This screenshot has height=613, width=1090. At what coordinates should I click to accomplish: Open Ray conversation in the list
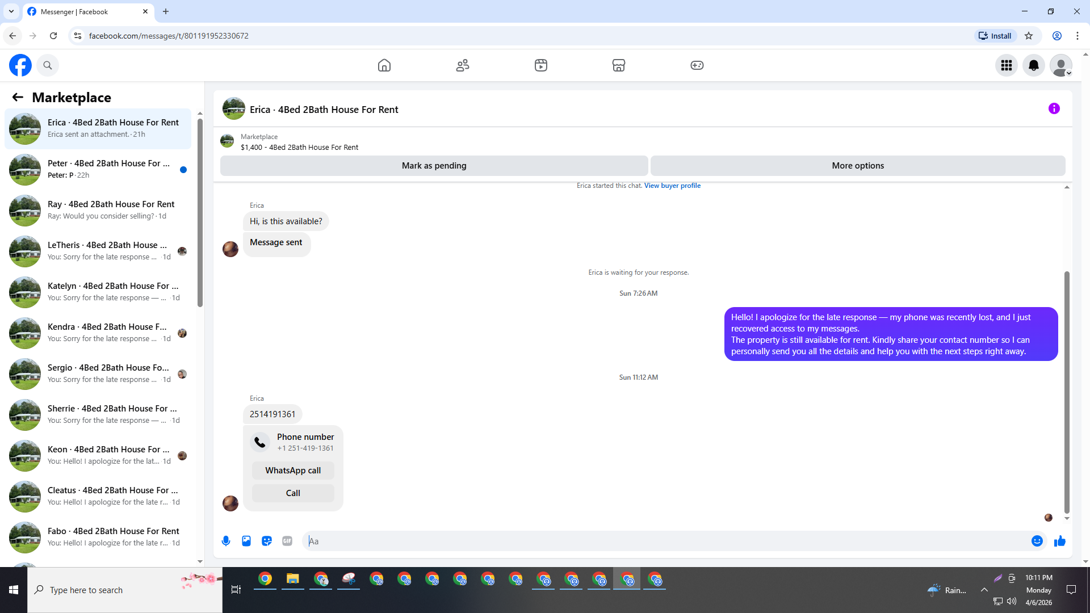pos(98,210)
